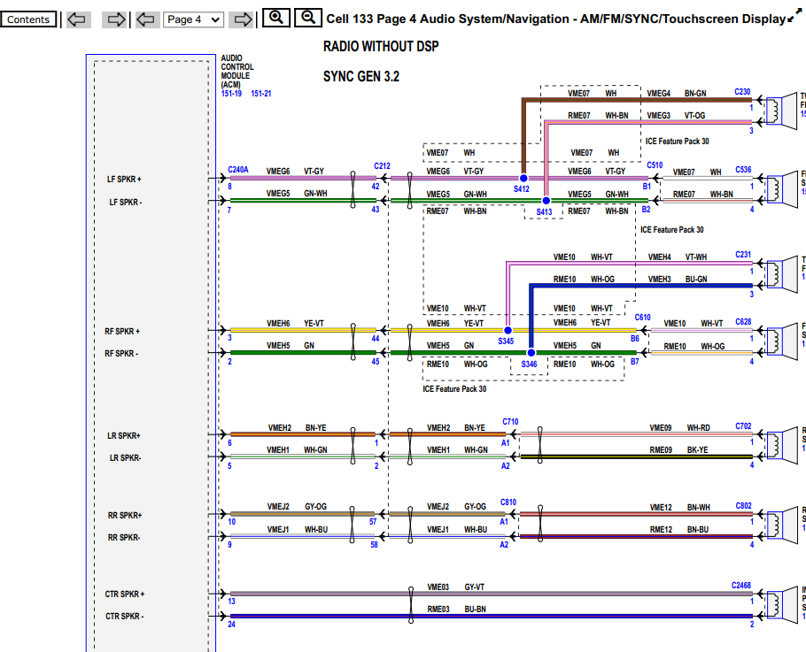Click the fullscreen expand icon top right
This screenshot has width=806, height=652.
pos(794,14)
